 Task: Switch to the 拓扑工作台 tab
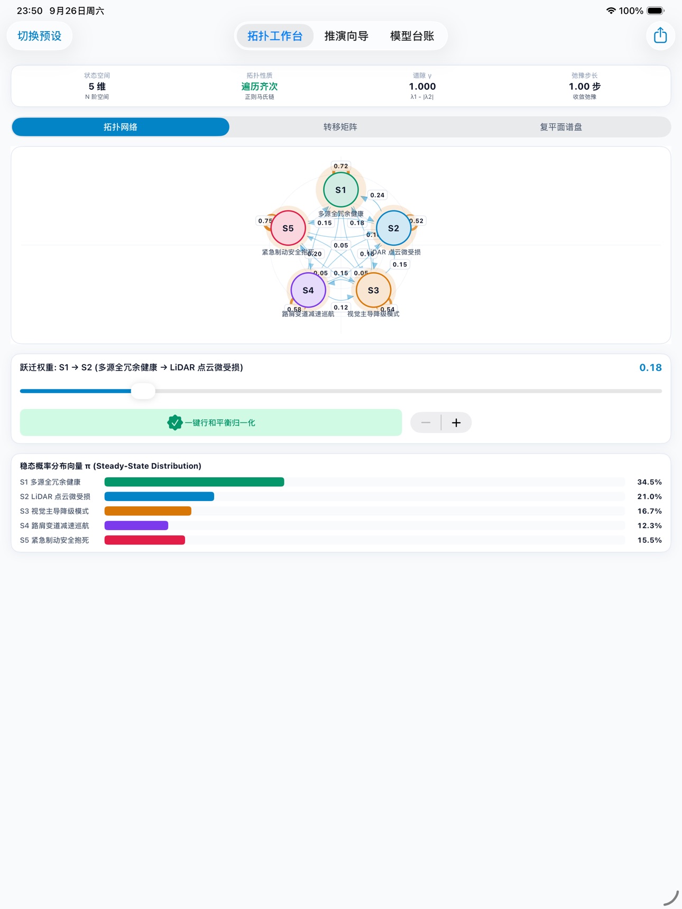pyautogui.click(x=275, y=36)
